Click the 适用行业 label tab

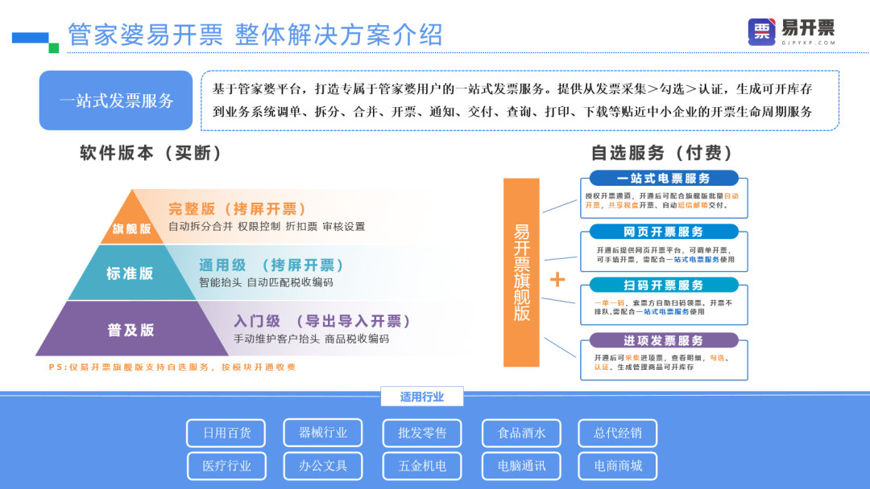pos(421,397)
